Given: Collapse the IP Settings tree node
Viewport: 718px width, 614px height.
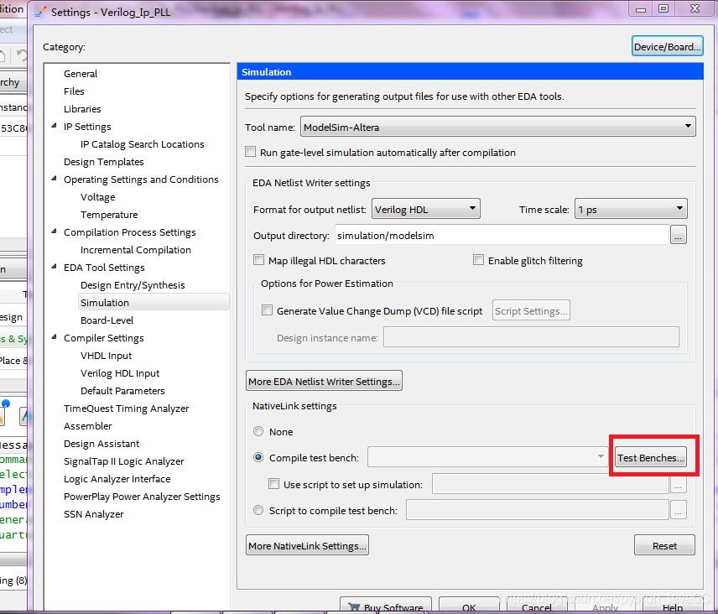Looking at the screenshot, I should pos(54,126).
